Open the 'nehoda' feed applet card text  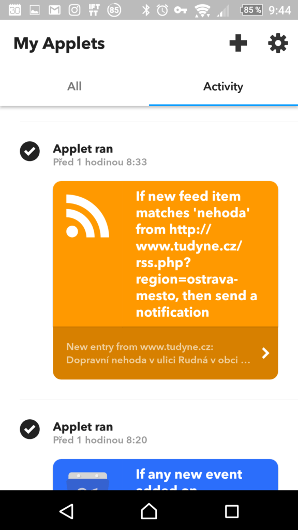[x=196, y=254]
